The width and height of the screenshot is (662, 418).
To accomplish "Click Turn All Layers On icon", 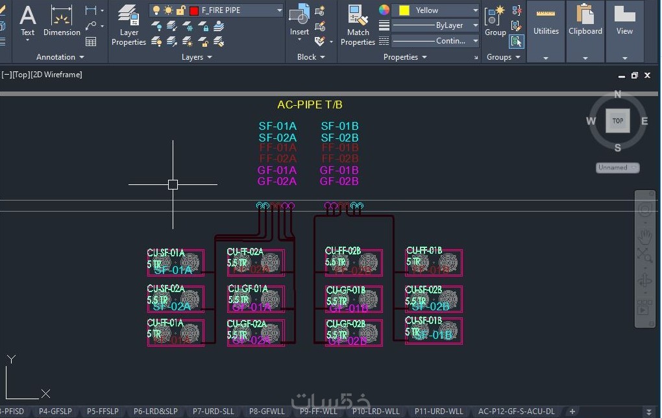I will (x=156, y=42).
